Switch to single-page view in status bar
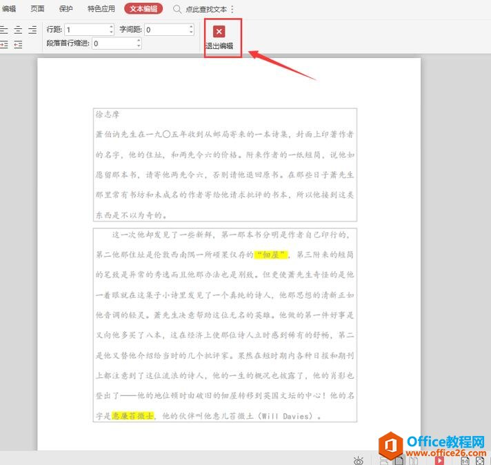This screenshot has height=465, width=491. click(x=399, y=461)
